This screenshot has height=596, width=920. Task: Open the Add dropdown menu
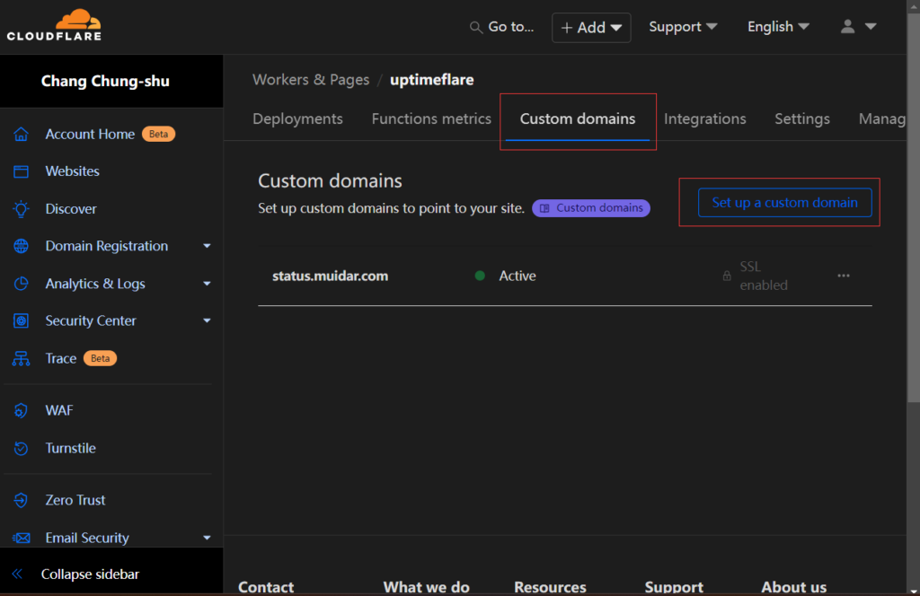(x=591, y=28)
